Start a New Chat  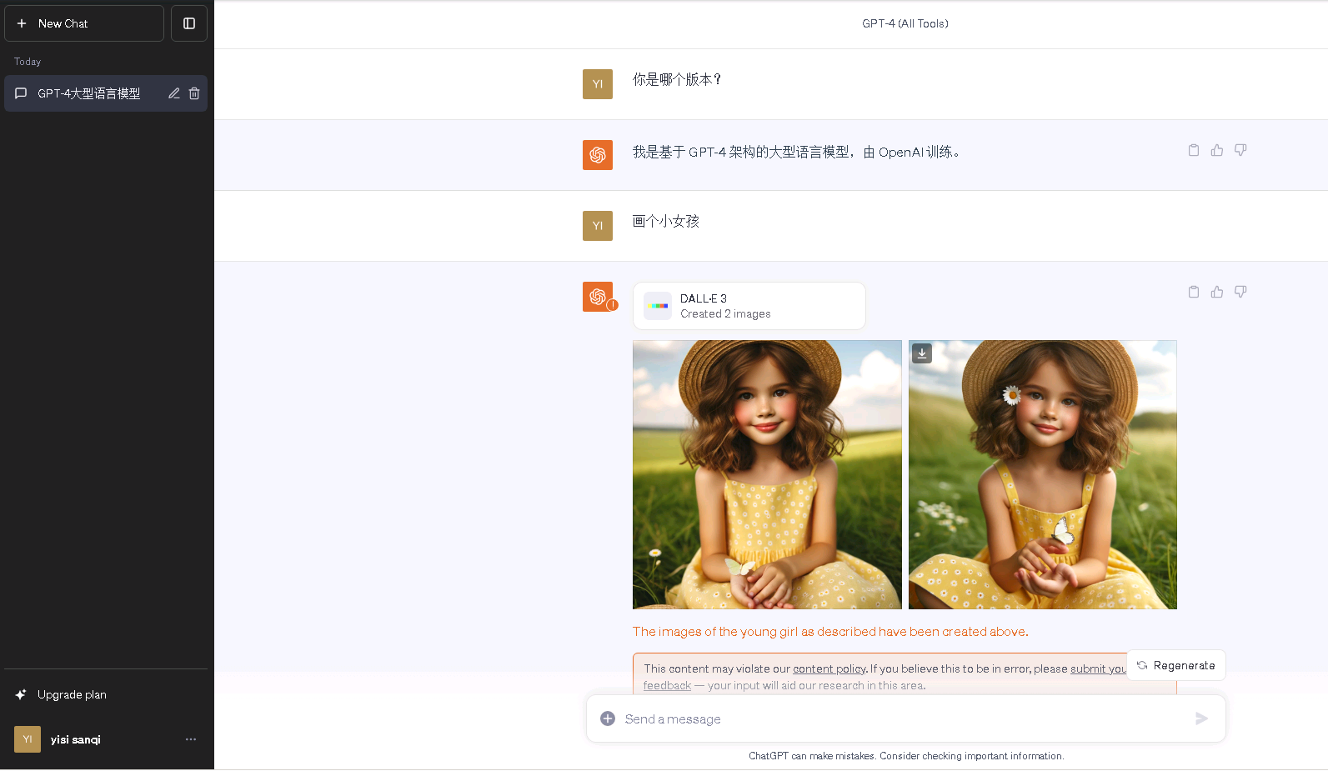click(x=84, y=23)
